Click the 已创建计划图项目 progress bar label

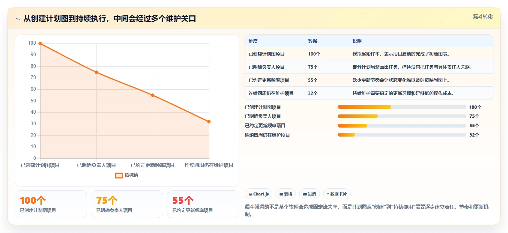263,107
